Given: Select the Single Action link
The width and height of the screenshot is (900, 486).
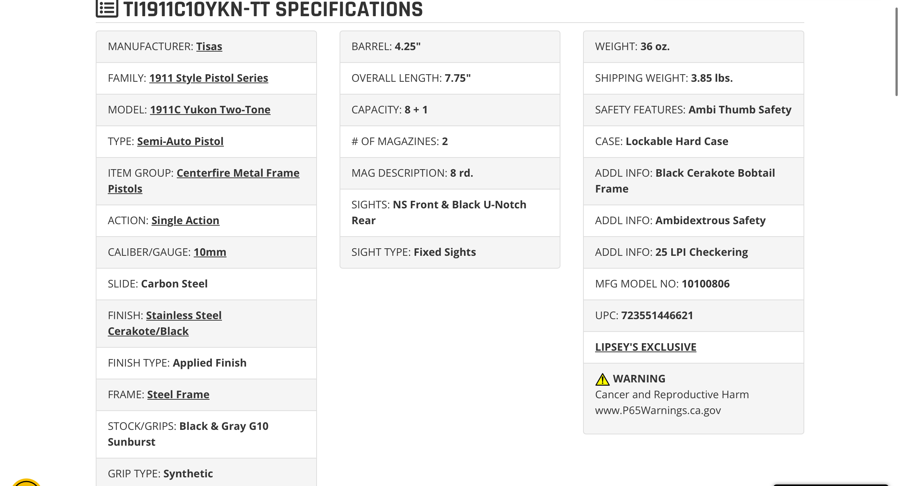Looking at the screenshot, I should pyautogui.click(x=185, y=220).
